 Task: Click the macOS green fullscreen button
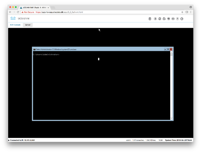coord(16,7)
